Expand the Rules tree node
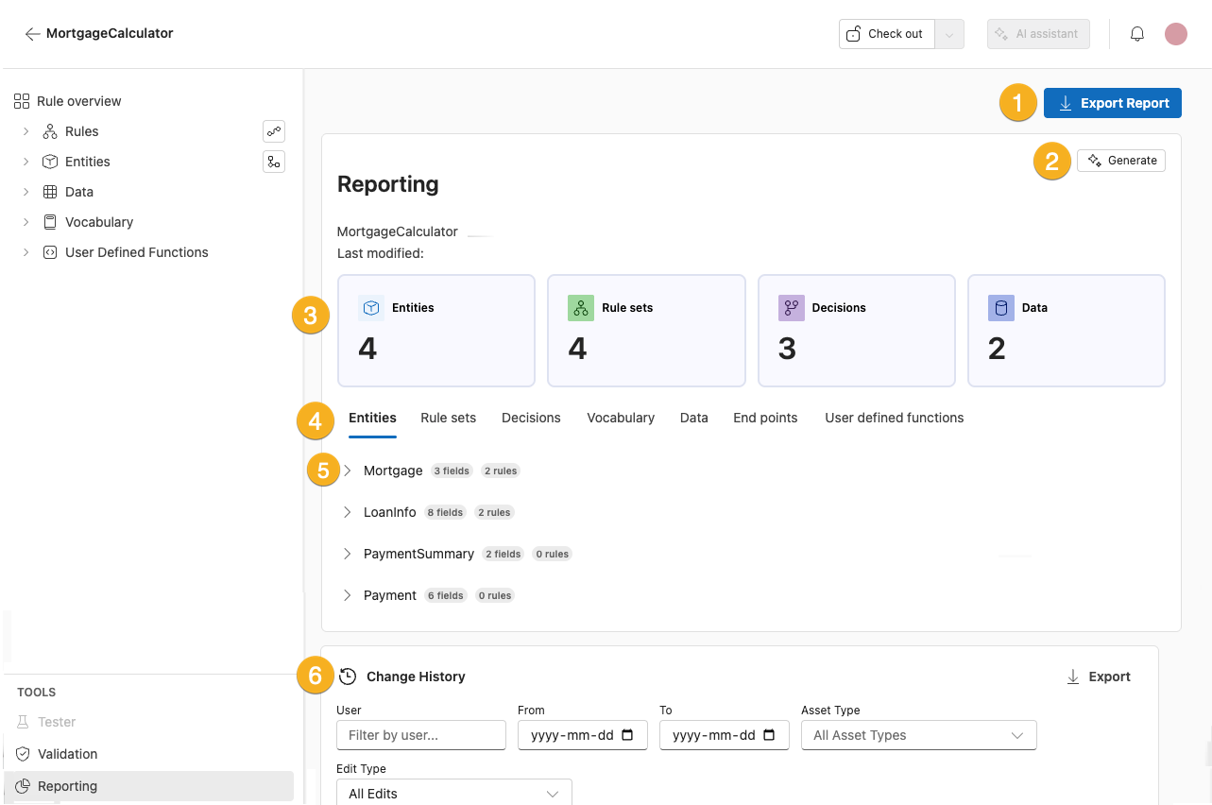1212x805 pixels. point(26,131)
